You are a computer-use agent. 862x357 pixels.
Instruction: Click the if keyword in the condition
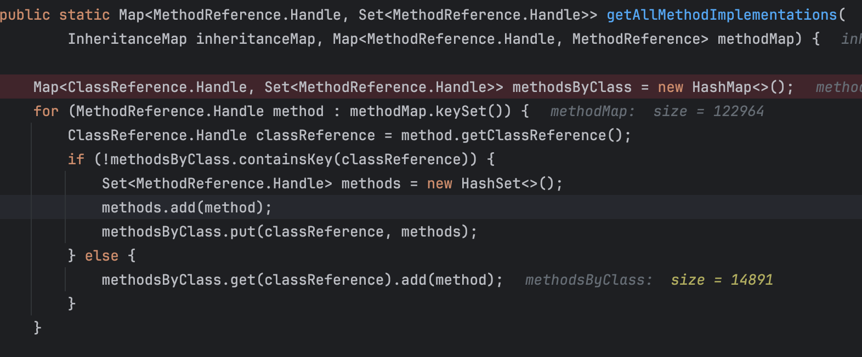tap(76, 160)
